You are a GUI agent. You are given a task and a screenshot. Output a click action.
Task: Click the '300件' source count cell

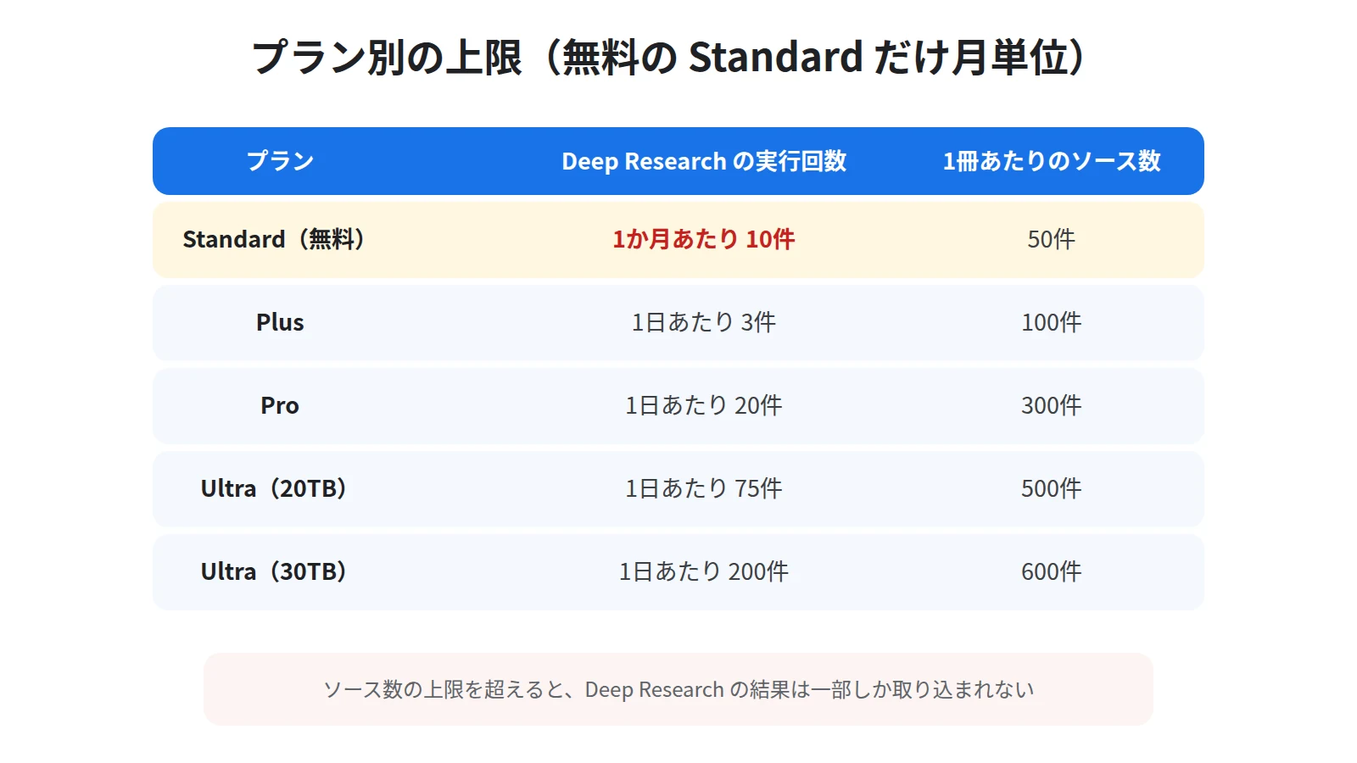pos(1052,405)
